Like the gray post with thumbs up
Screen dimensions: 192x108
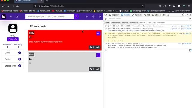tap(97, 69)
